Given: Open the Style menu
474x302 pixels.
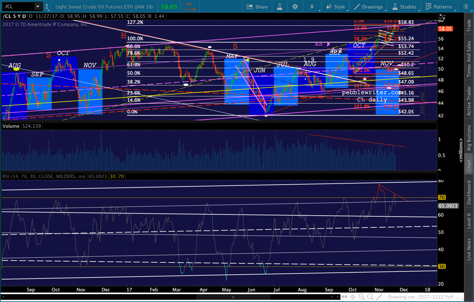Looking at the screenshot, I should [x=335, y=7].
